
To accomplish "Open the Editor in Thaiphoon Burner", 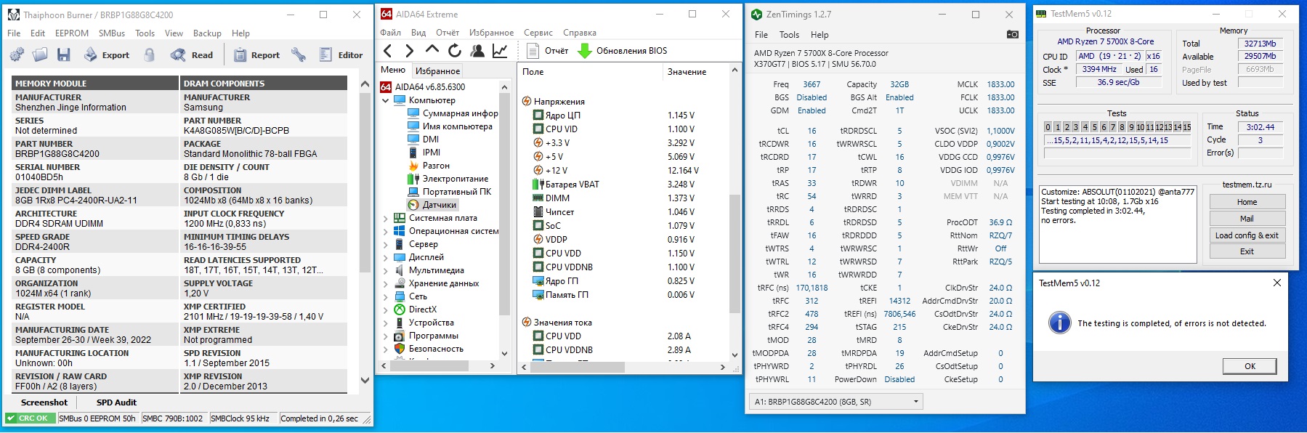I will coord(341,54).
